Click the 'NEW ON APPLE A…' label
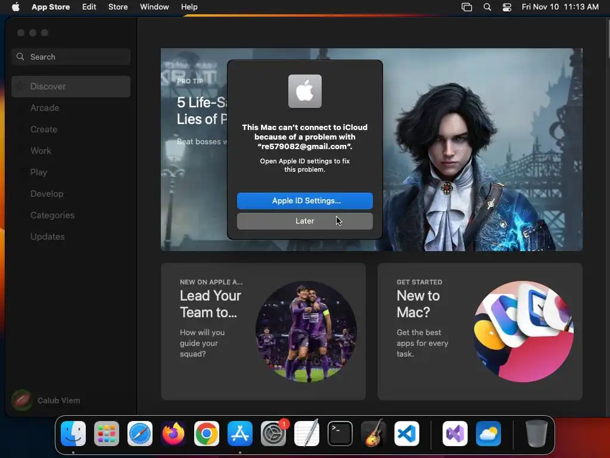This screenshot has width=610, height=458. (211, 282)
